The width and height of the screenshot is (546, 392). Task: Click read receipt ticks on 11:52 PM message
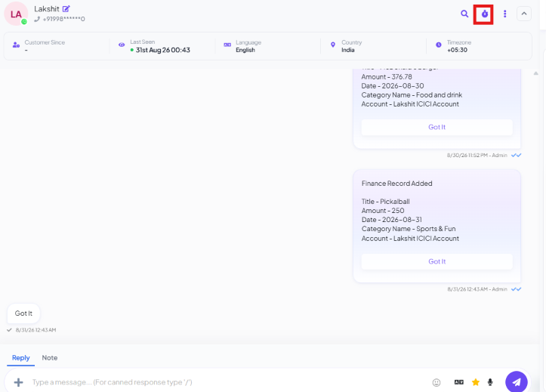click(x=516, y=156)
